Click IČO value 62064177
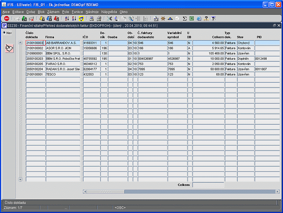283x213 pixels. (91, 69)
